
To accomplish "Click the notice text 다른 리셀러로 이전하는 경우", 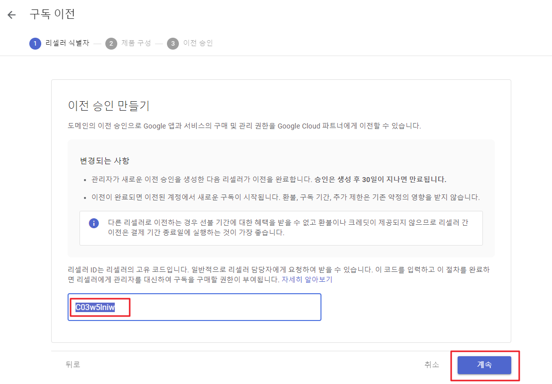I will pyautogui.click(x=288, y=228).
